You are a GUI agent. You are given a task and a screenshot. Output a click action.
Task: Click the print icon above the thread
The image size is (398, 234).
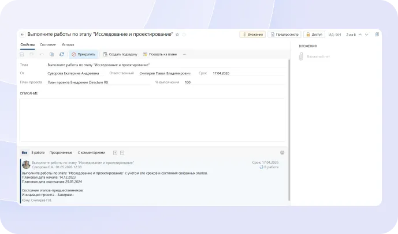click(282, 153)
